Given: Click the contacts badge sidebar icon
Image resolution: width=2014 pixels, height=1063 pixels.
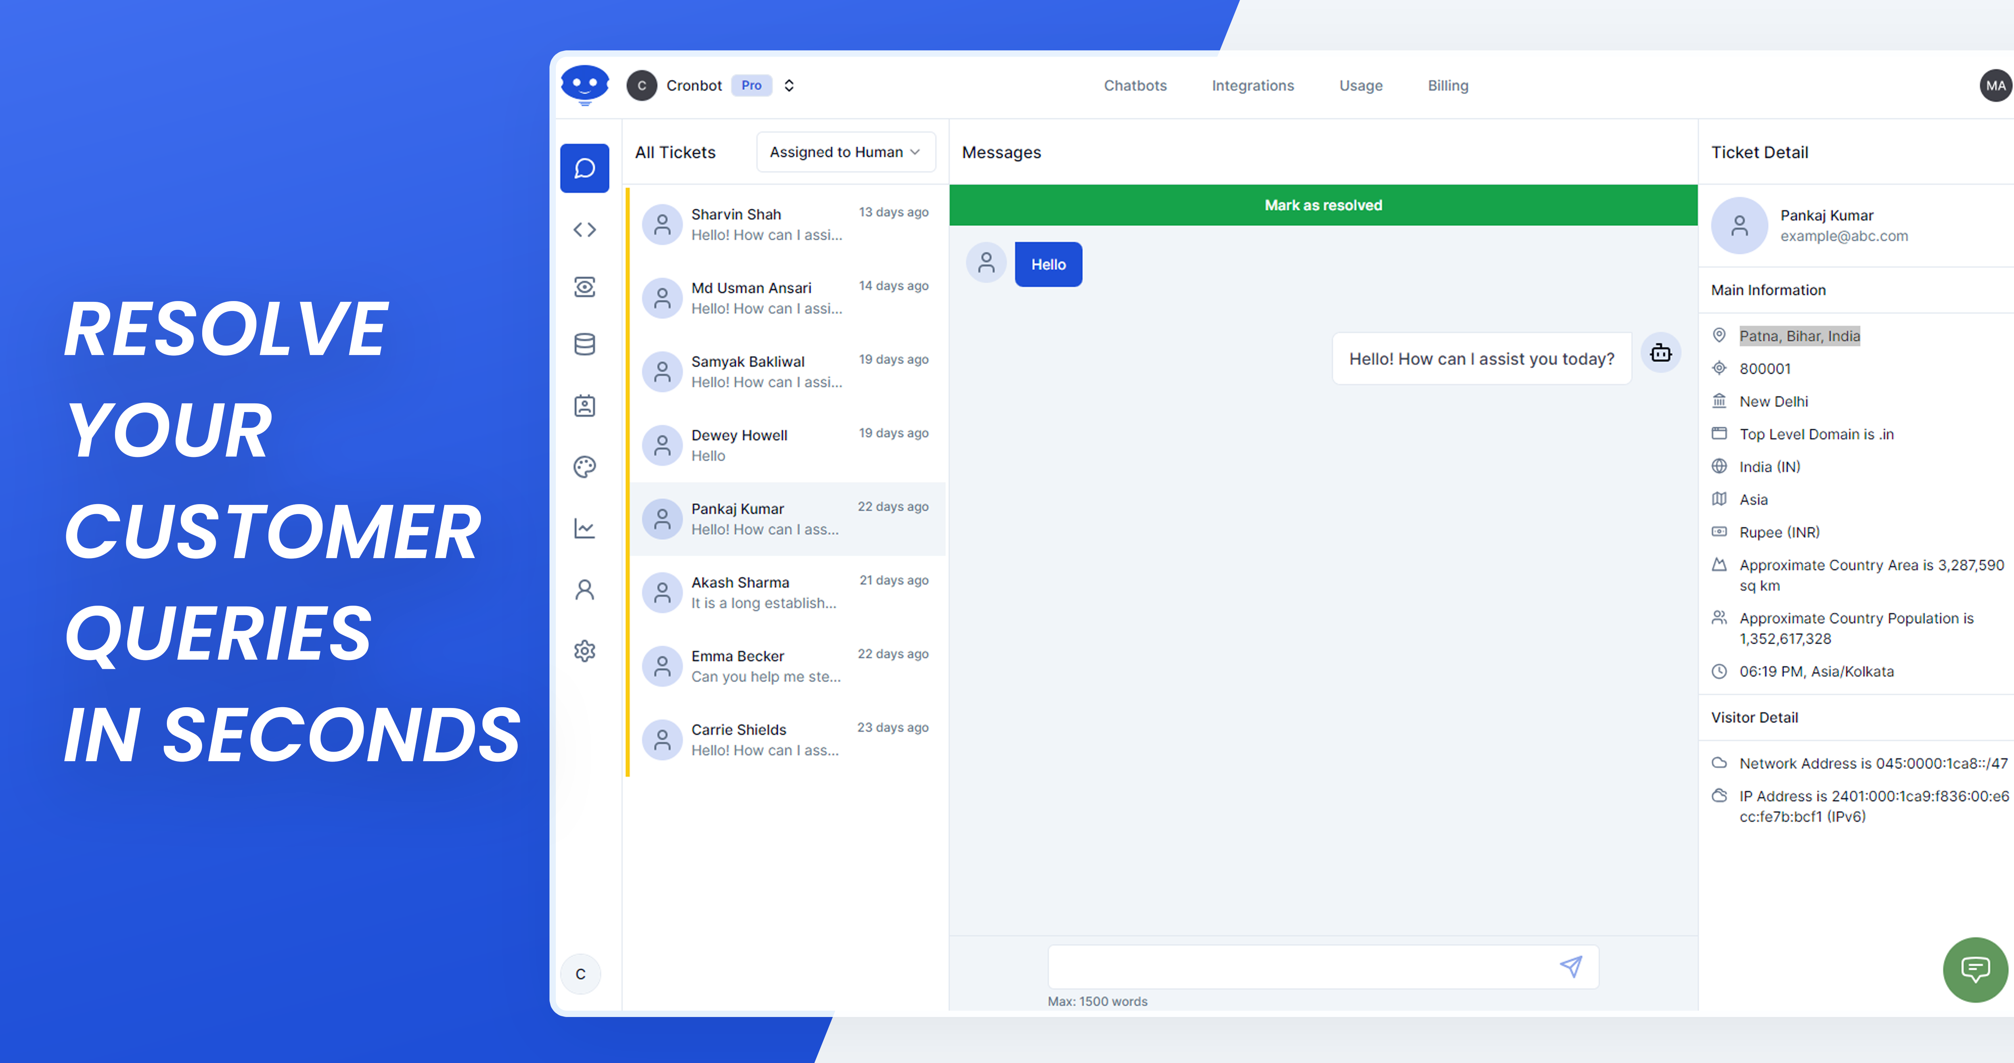Looking at the screenshot, I should pyautogui.click(x=584, y=406).
